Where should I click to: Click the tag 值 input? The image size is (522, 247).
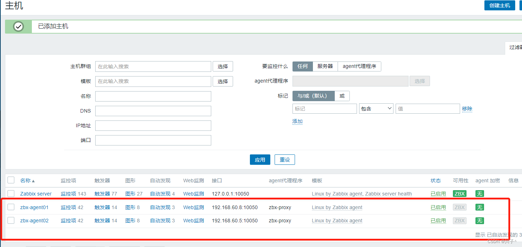tap(427, 109)
